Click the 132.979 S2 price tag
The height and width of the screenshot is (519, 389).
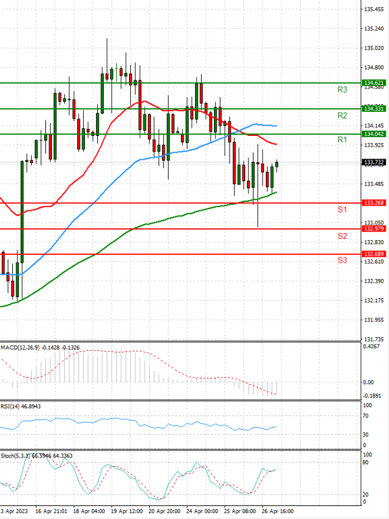(x=373, y=228)
